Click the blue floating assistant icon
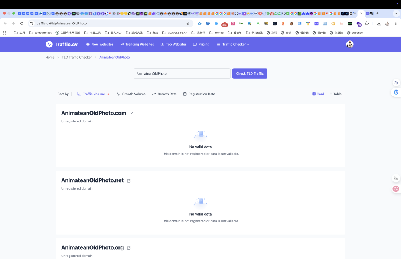 [x=396, y=92]
